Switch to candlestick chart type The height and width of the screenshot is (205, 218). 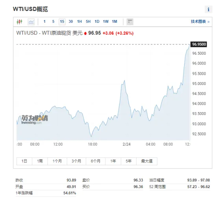tap(19, 22)
